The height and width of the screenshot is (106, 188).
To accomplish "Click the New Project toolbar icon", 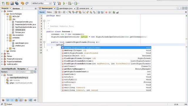I will pyautogui.click(x=8, y=3).
